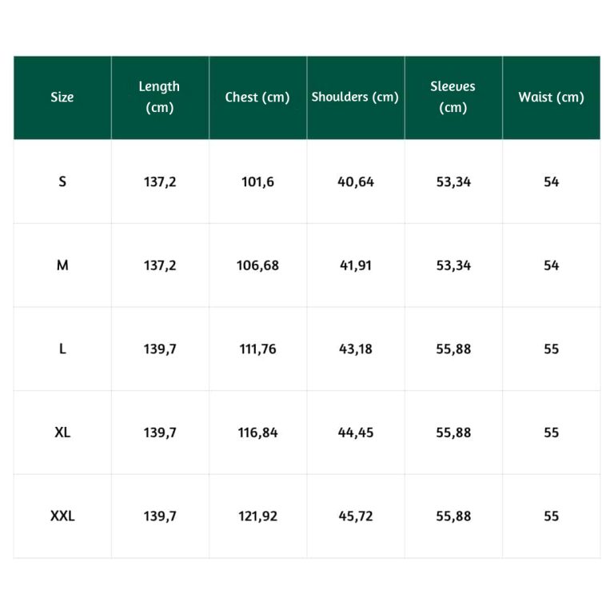Click the S size row label
This screenshot has height=614, width=614.
click(x=62, y=181)
